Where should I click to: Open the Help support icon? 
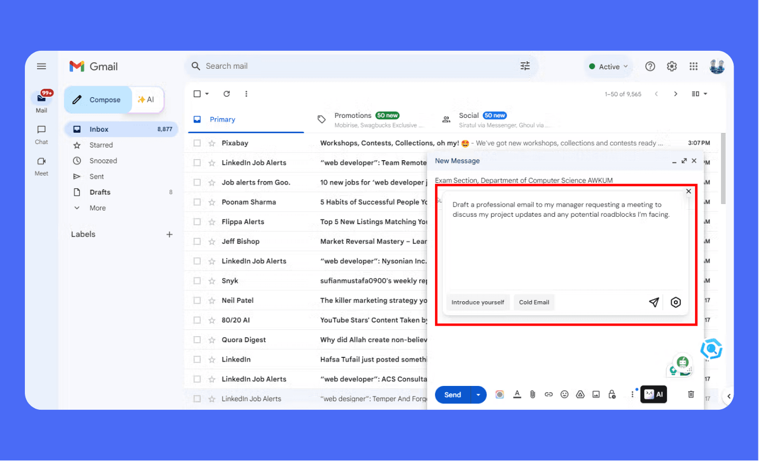(650, 67)
